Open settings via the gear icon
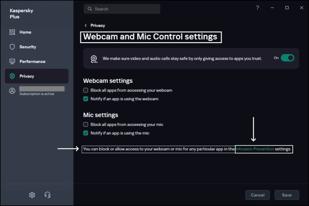This screenshot has height=206, width=309. 32,195
